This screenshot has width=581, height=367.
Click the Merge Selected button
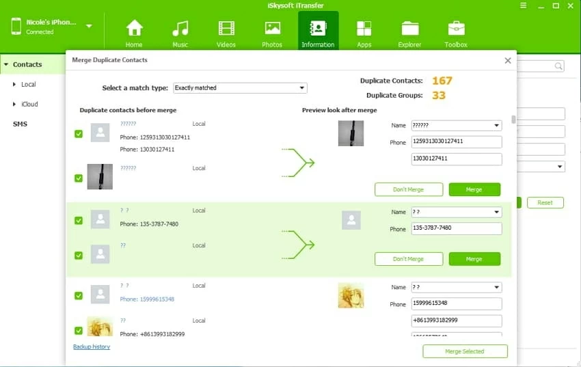click(465, 351)
